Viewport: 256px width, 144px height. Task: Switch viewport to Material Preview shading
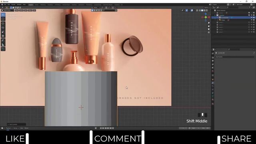click(204, 10)
